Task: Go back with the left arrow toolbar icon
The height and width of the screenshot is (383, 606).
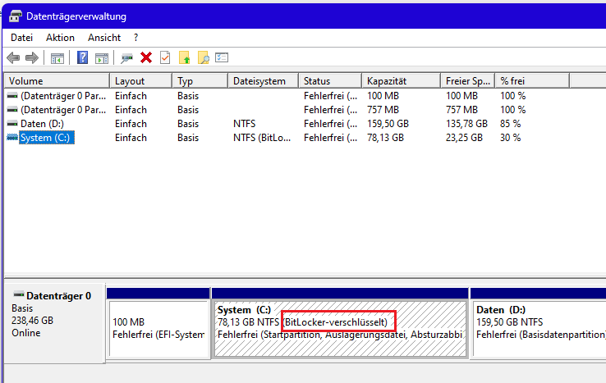Action: 13,58
